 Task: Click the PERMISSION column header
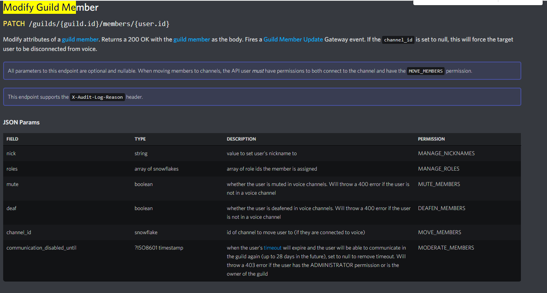(x=431, y=139)
